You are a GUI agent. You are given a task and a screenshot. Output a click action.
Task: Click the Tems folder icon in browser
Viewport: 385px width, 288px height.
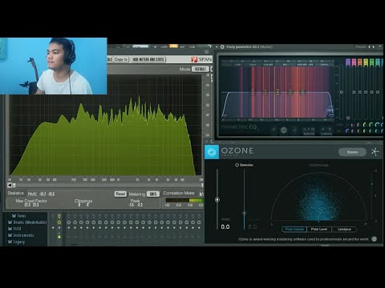[14, 216]
